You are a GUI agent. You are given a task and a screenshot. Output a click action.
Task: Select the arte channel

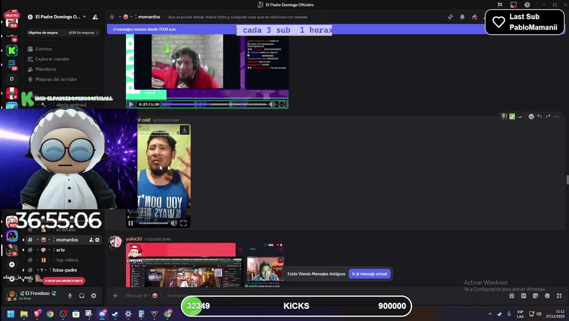[62, 250]
